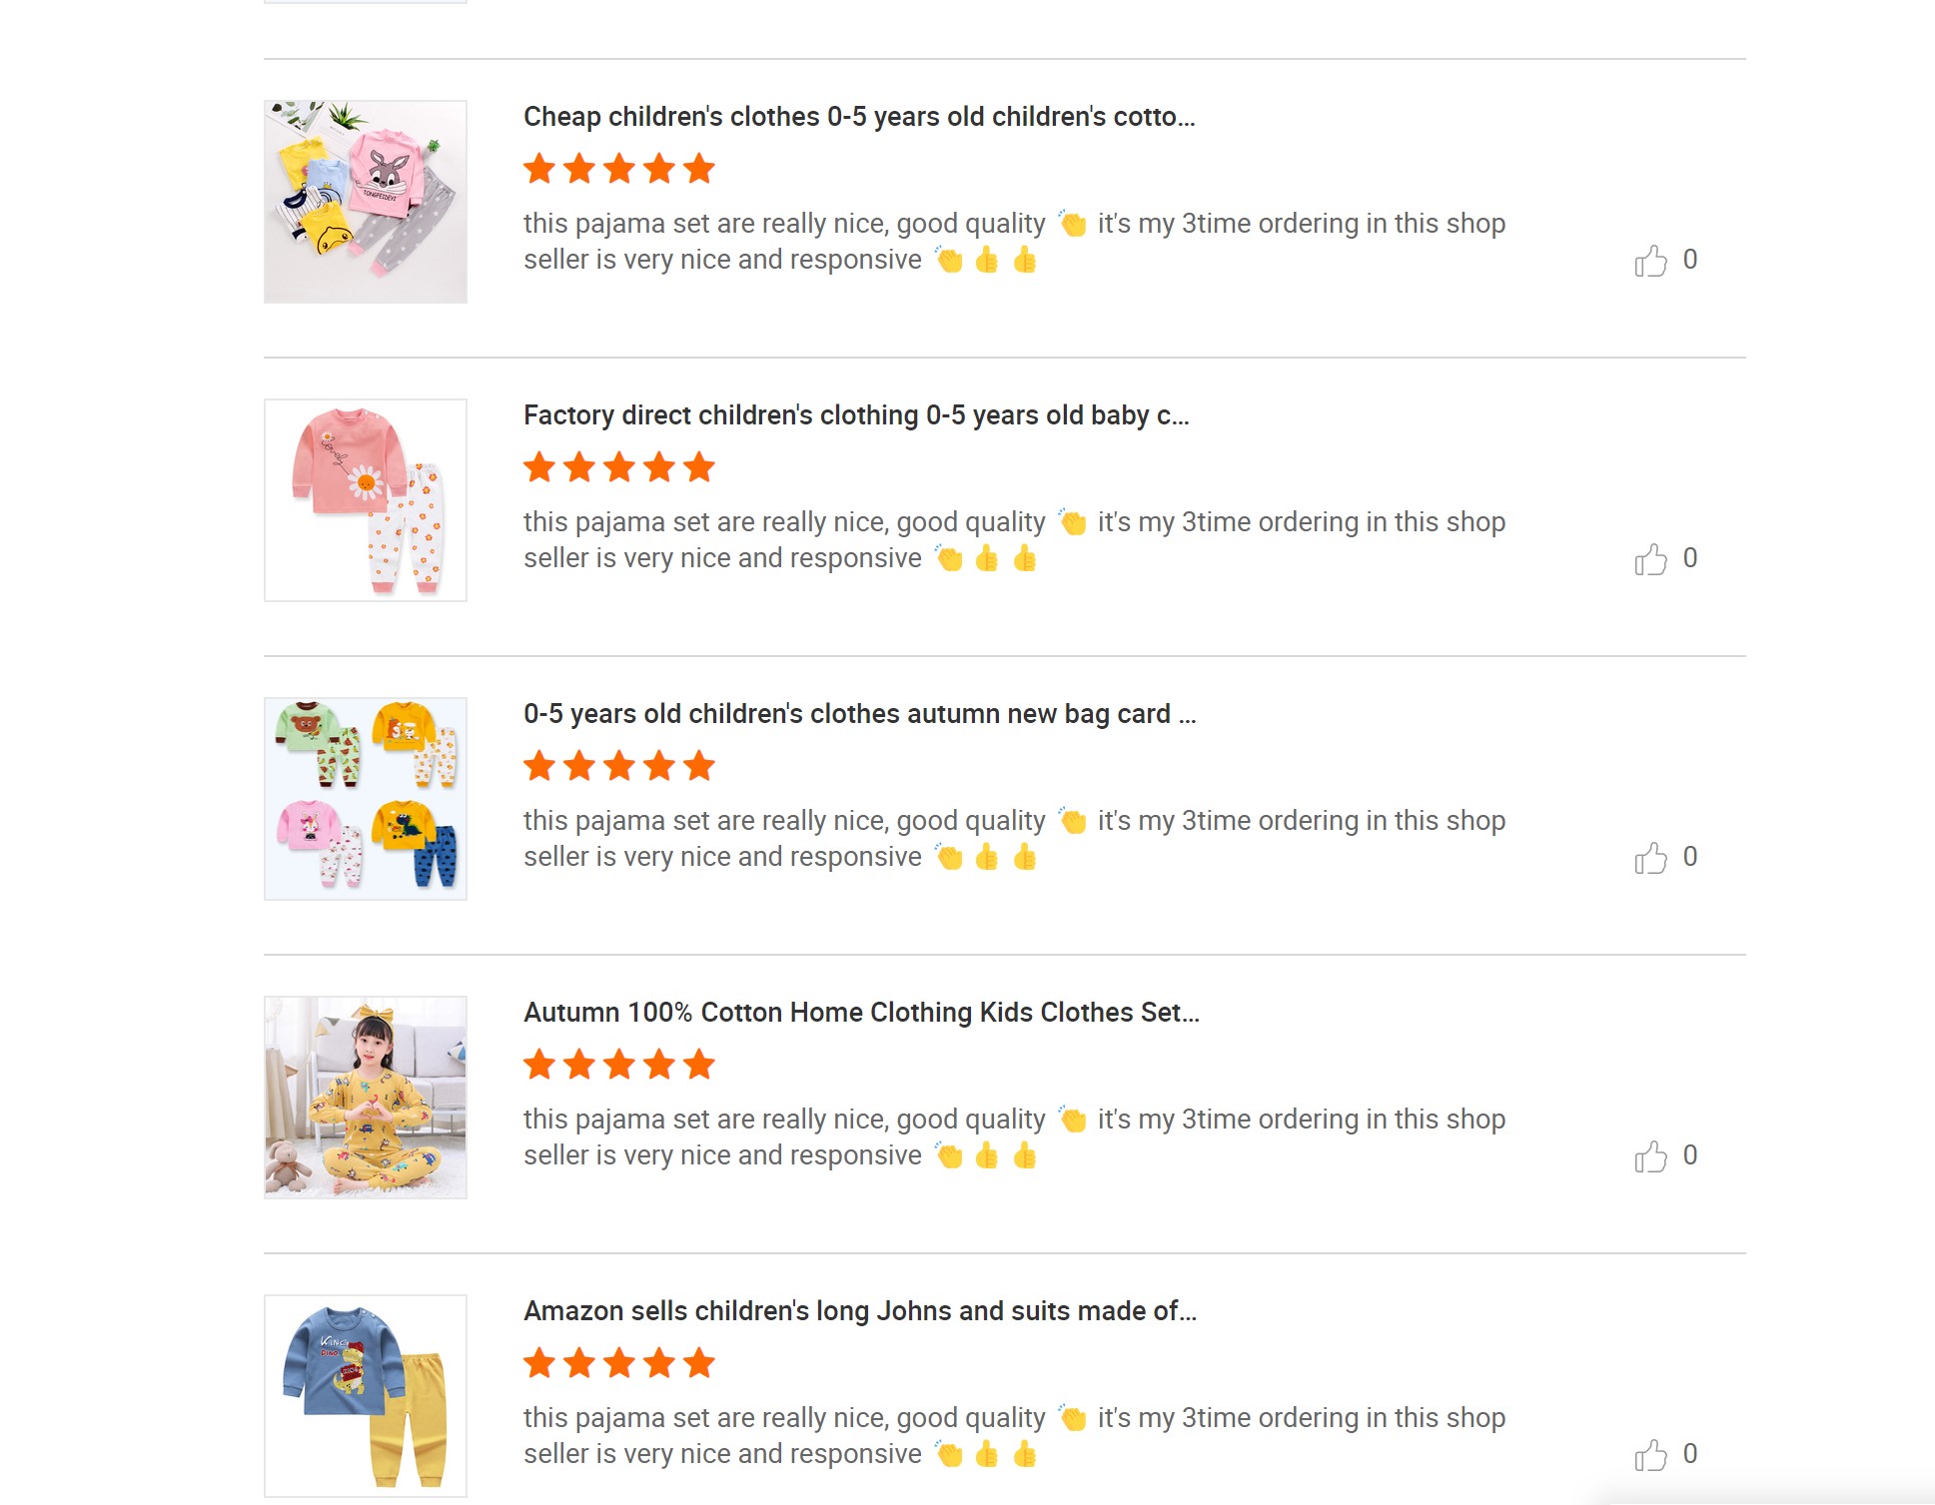View pink rabbit pajama set thumbnail

(366, 202)
